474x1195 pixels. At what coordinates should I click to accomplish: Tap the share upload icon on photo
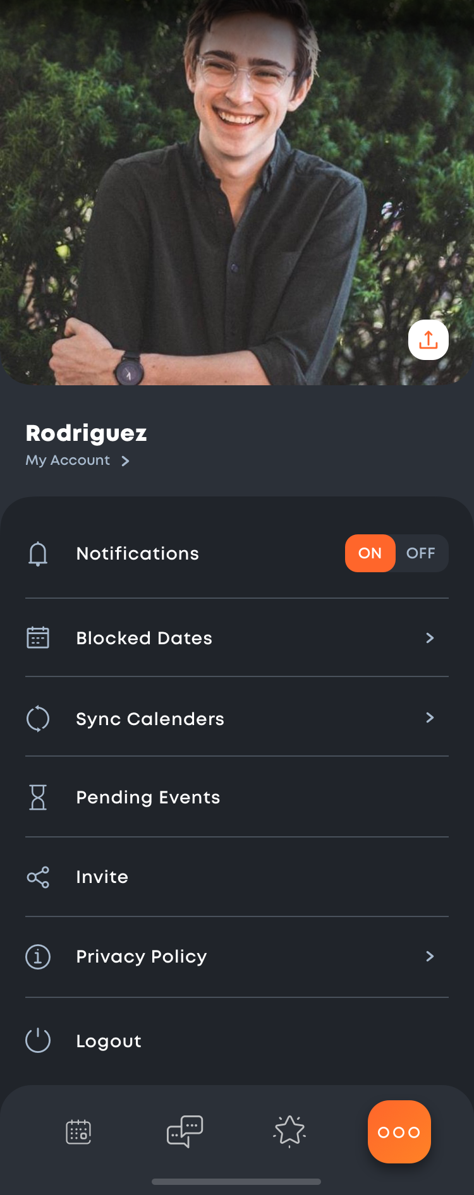428,340
